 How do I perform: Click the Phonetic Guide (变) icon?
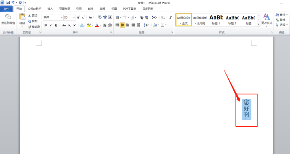click(105, 17)
